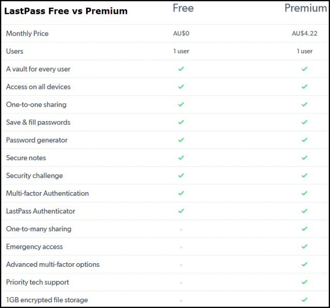Viewport: 330px width, 308px height.
Task: Click the Security challenge feature label
Action: click(35, 176)
